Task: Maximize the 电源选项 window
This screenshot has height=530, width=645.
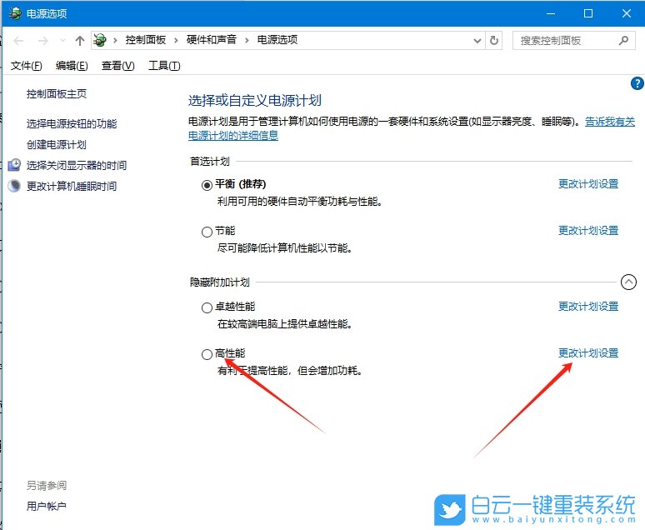Action: tap(588, 13)
